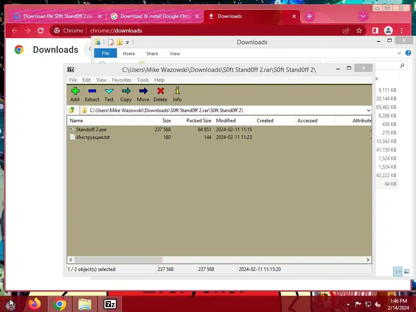Expand the Explorer ribbon with the chevron
The height and width of the screenshot is (312, 416).
coord(399,53)
